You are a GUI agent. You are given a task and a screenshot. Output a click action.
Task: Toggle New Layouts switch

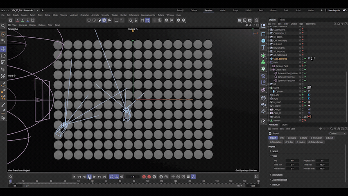pyautogui.click(x=345, y=10)
